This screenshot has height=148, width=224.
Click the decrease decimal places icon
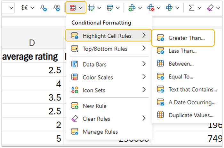point(43,7)
